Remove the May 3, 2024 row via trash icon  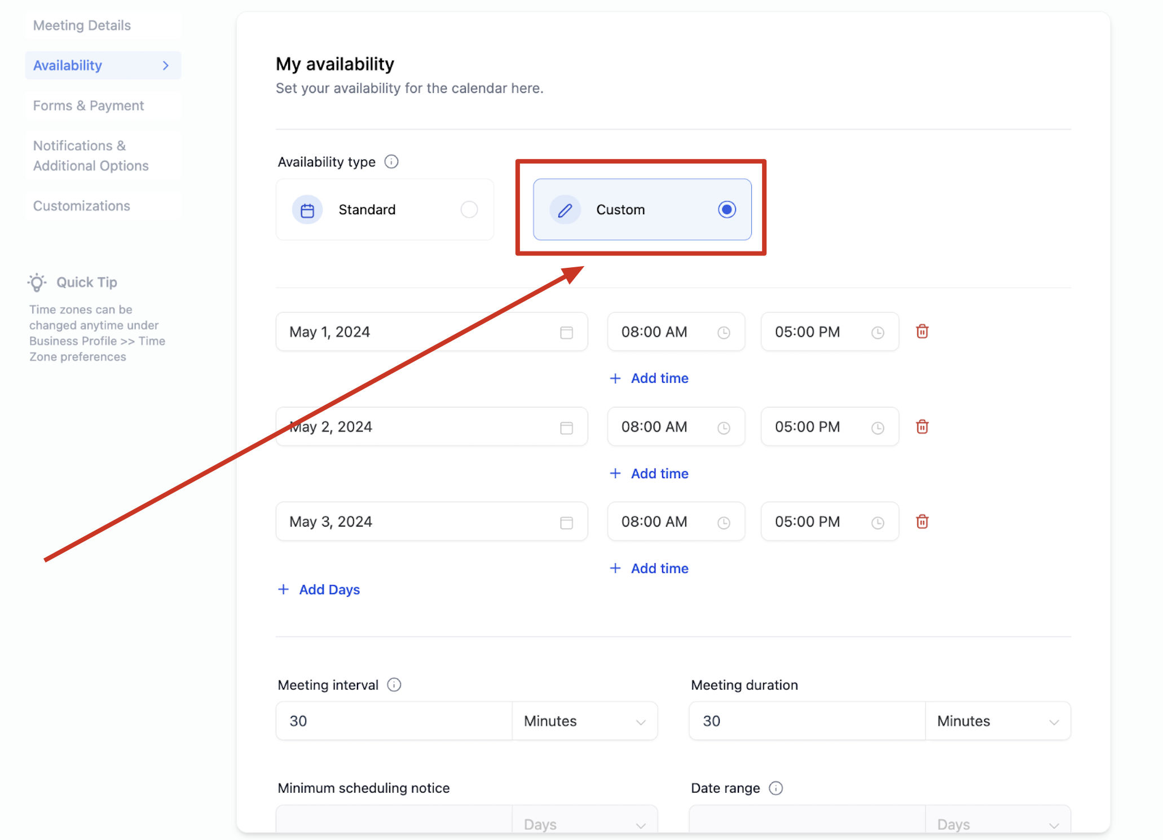pyautogui.click(x=922, y=521)
